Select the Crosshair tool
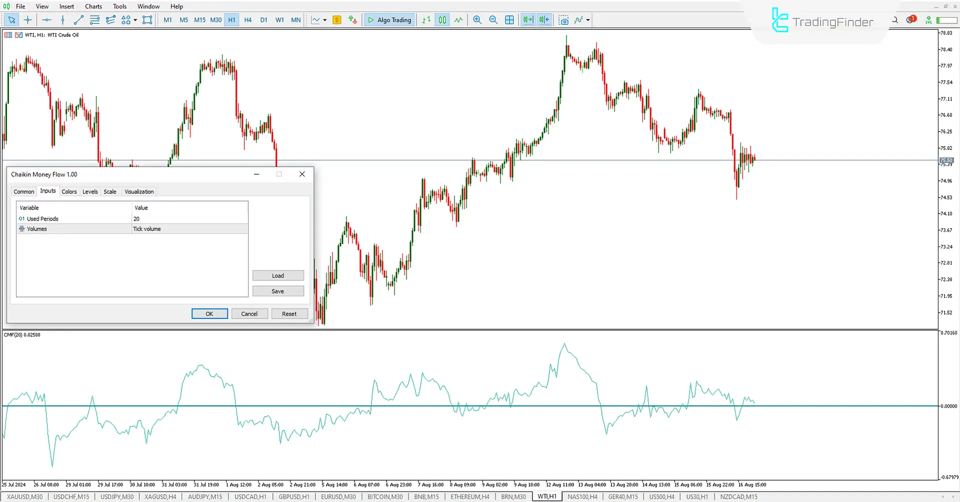The height and width of the screenshot is (502, 960). pos(27,20)
